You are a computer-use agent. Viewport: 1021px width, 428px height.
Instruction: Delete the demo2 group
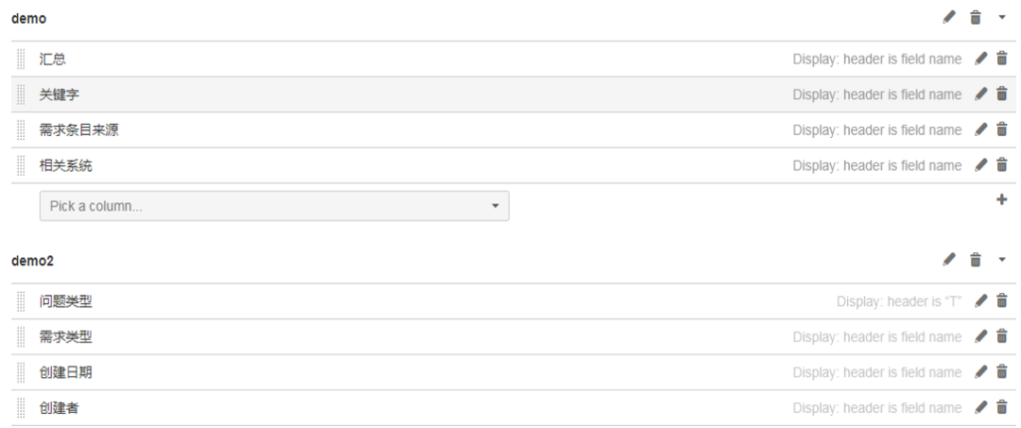[x=976, y=259]
